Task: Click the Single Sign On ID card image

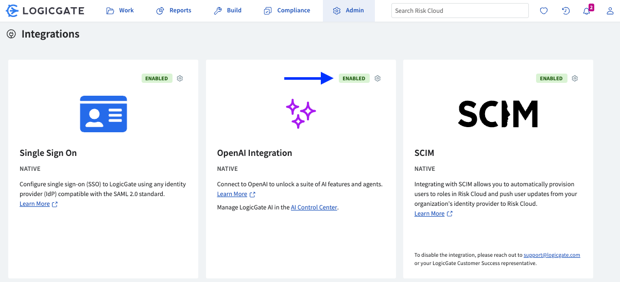Action: pos(104,114)
